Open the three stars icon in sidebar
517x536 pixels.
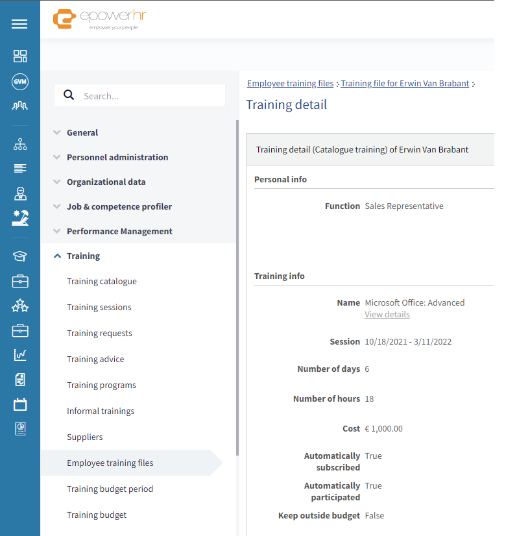pyautogui.click(x=20, y=306)
